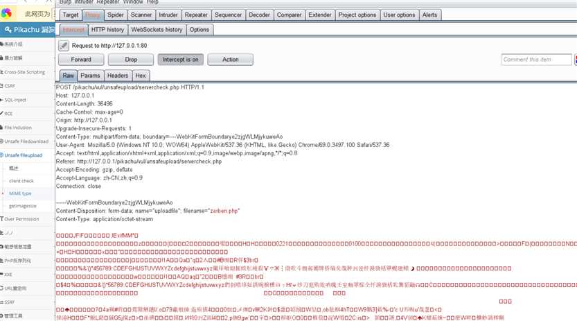Expand Unsafe Filedownload in the sidebar
The image size is (577, 321).
[x=26, y=141]
